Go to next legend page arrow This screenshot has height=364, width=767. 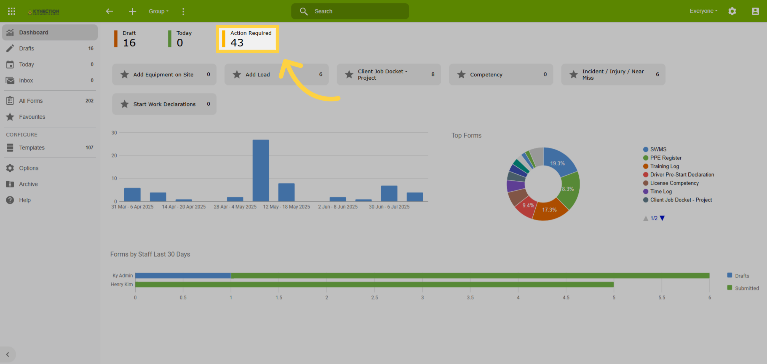[662, 218]
